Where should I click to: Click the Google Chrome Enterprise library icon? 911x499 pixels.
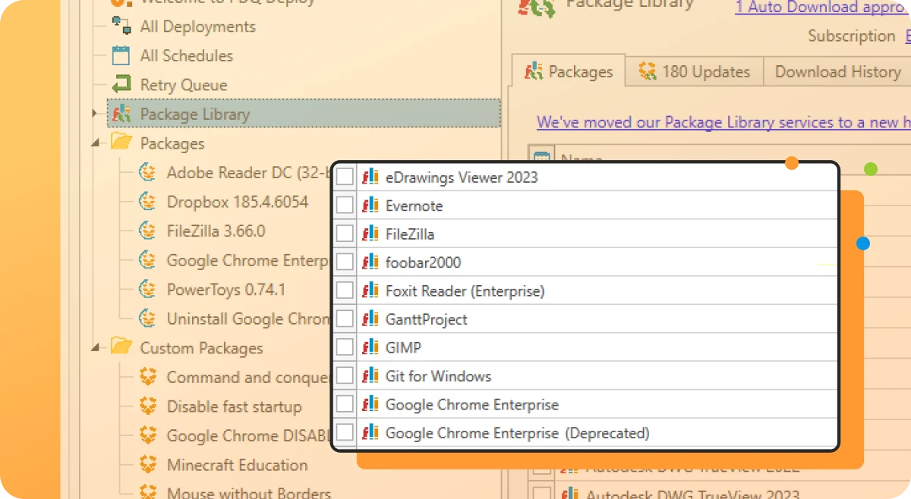(370, 404)
